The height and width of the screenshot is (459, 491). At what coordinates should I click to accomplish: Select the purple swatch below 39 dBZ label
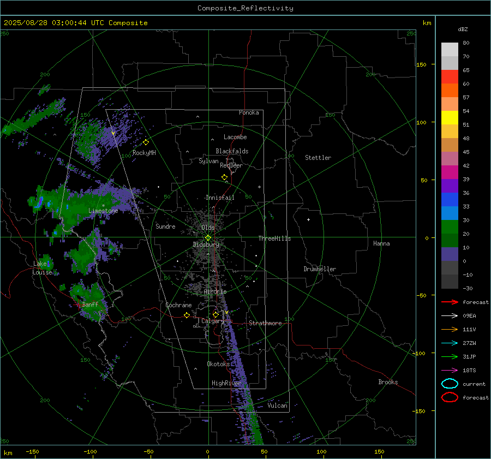tap(450, 186)
